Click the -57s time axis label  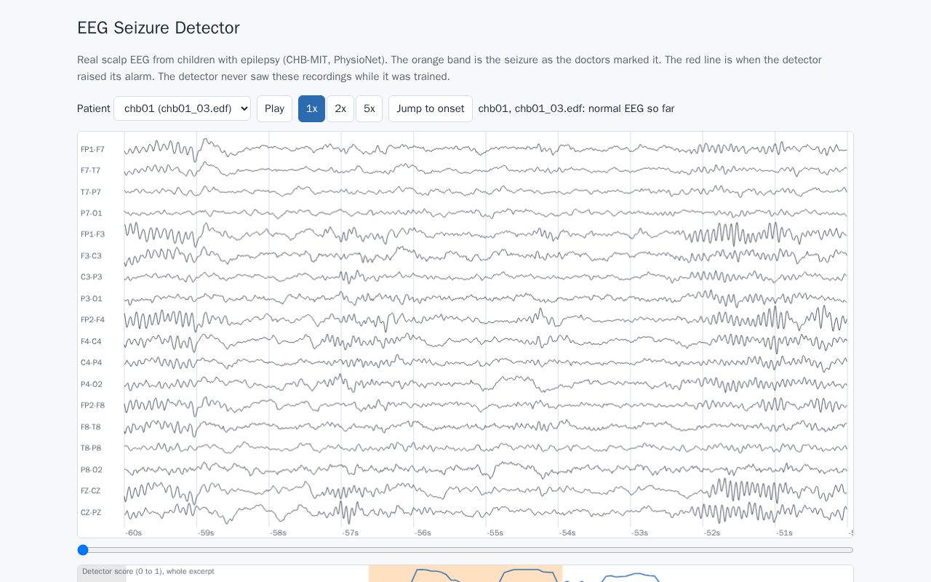tap(351, 533)
